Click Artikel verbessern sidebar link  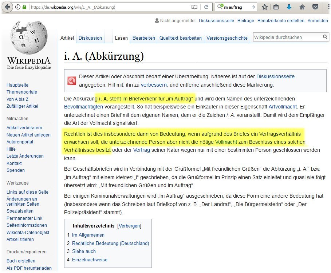click(24, 128)
